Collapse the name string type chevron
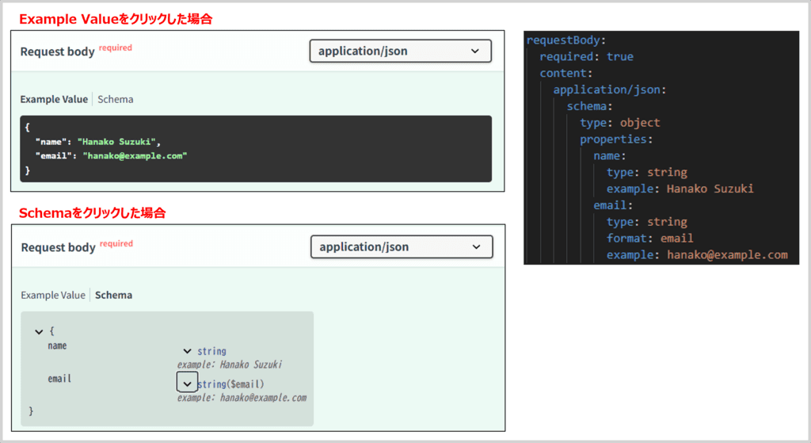The width and height of the screenshot is (811, 443). coord(187,351)
